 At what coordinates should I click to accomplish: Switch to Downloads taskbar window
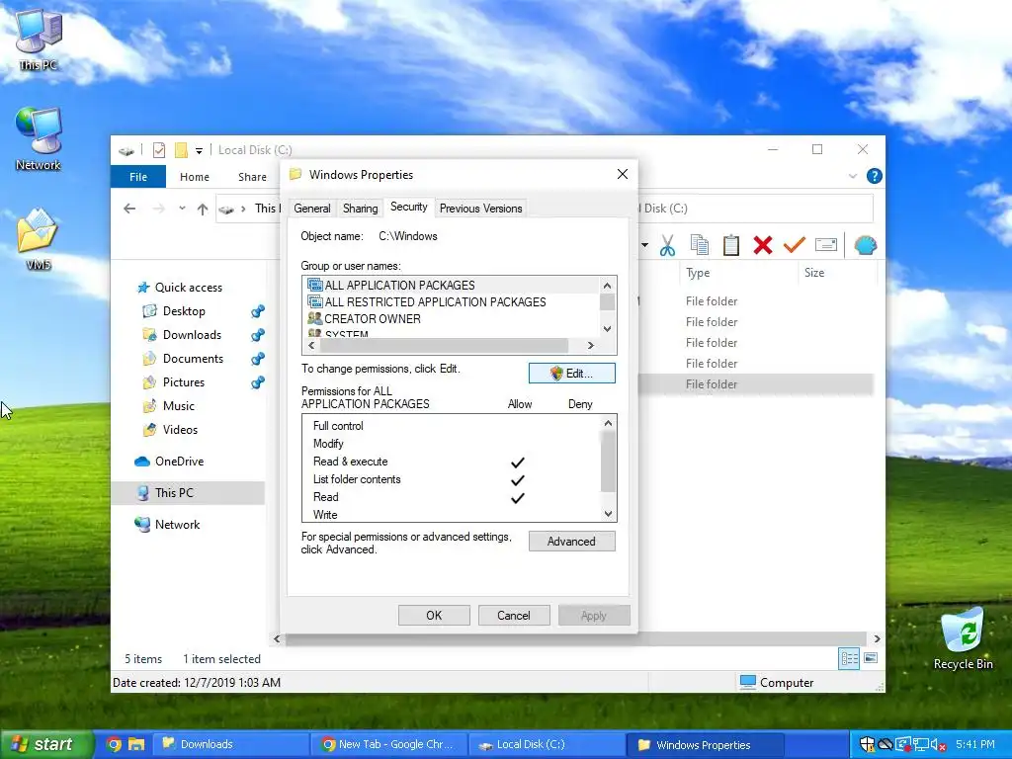coord(231,744)
